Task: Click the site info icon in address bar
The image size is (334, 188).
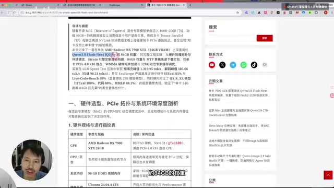Action: coord(22,13)
